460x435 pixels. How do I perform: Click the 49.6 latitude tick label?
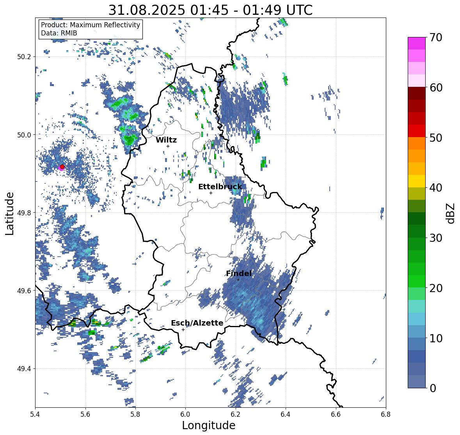tap(24, 291)
